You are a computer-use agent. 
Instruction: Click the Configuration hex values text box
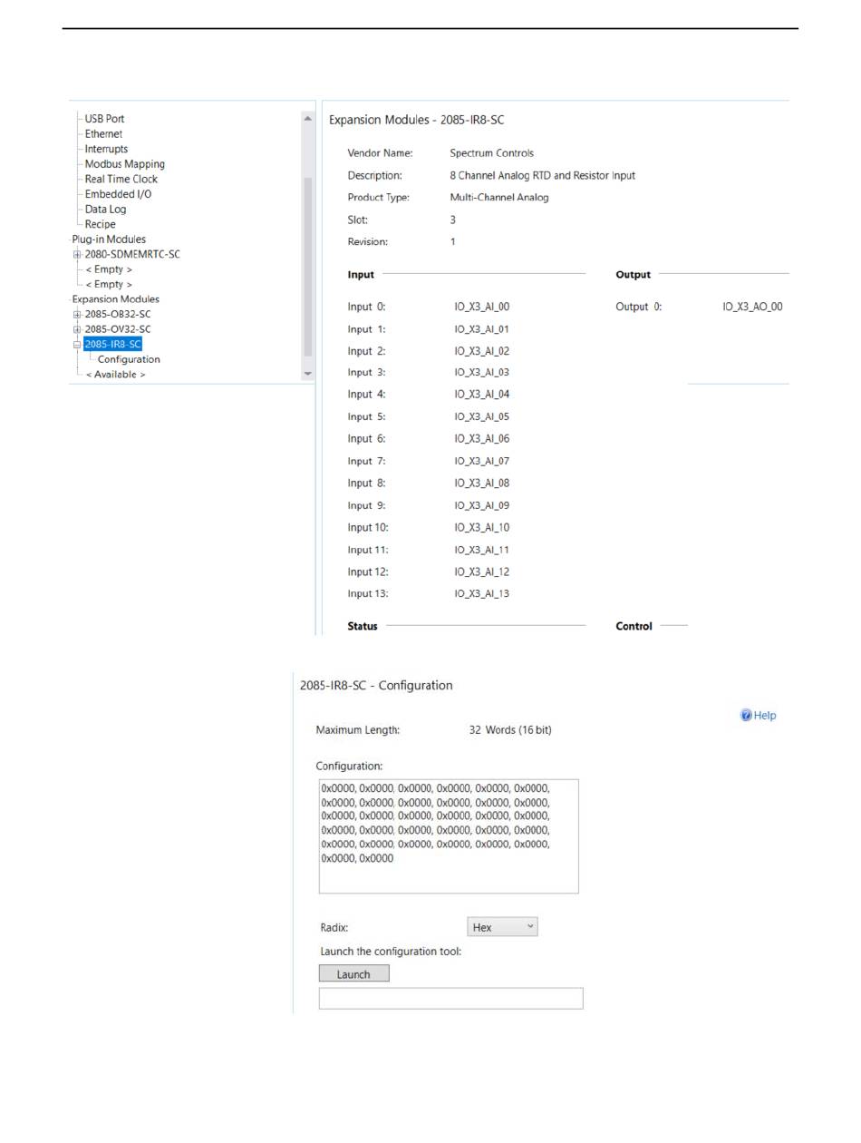448,835
